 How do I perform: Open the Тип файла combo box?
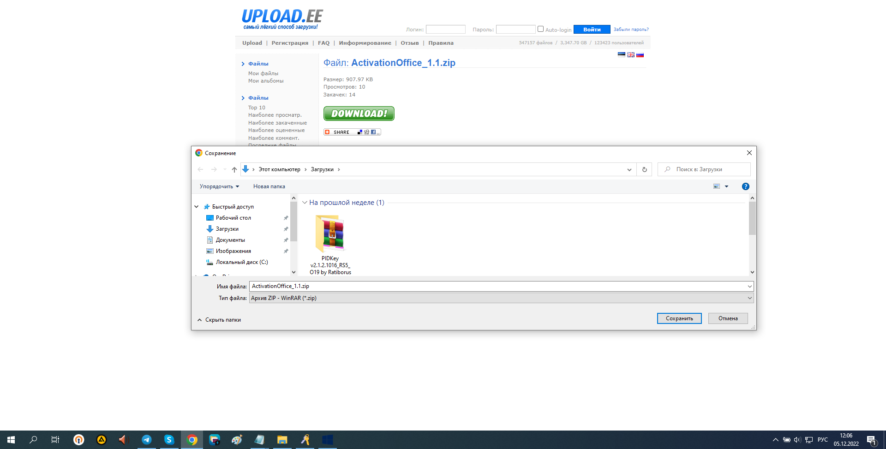[x=502, y=298]
